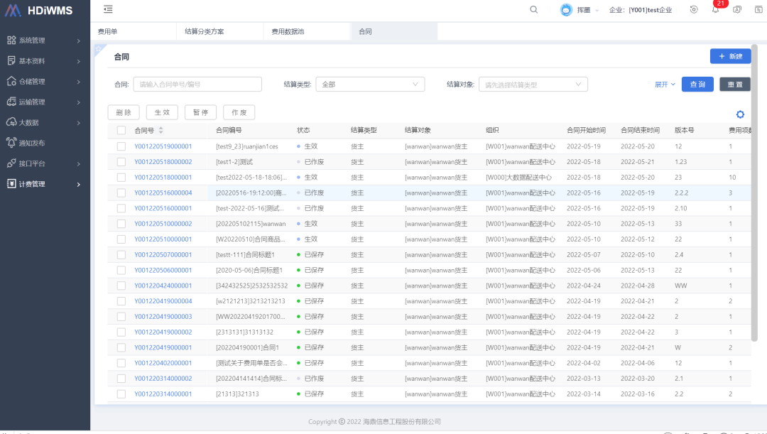Select checkbox for contract Y001220424000001

click(121, 286)
